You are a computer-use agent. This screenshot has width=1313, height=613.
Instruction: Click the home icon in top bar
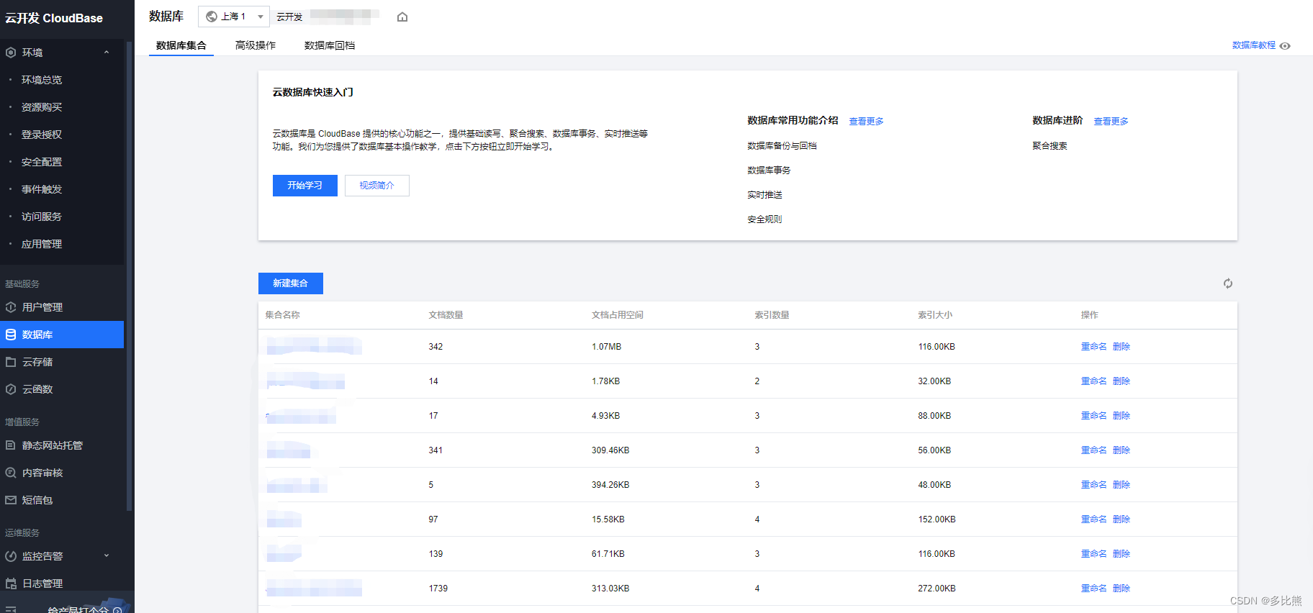(x=402, y=17)
